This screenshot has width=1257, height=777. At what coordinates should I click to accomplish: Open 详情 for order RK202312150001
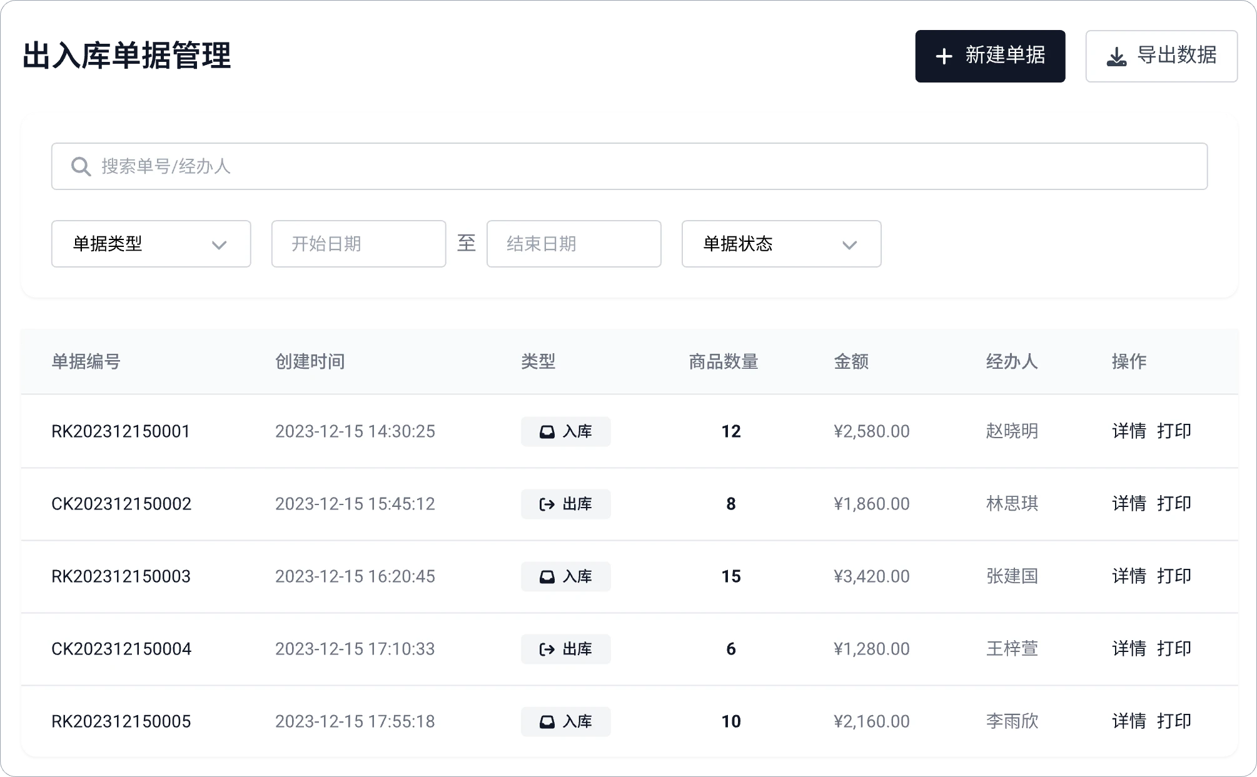point(1129,431)
